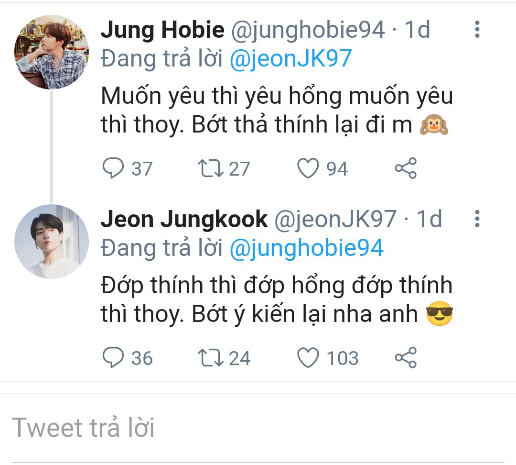Share Jung Hobie's tweet
The width and height of the screenshot is (516, 465).
(x=406, y=168)
